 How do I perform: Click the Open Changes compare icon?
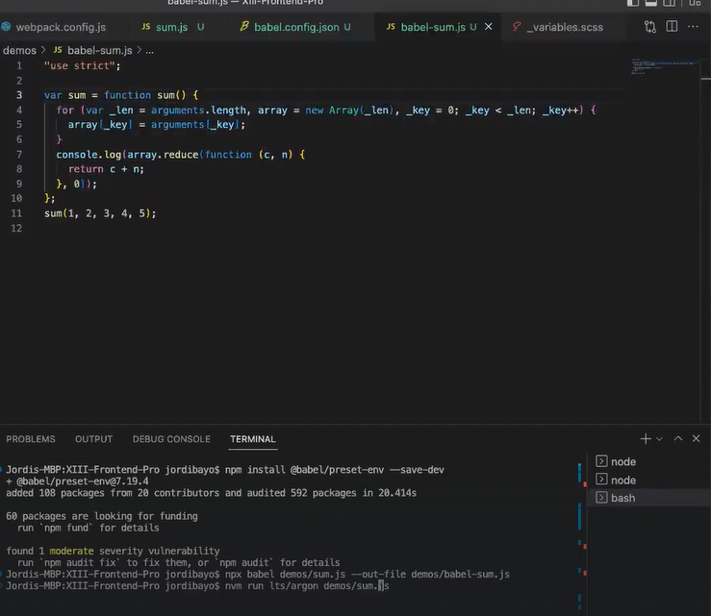(649, 27)
